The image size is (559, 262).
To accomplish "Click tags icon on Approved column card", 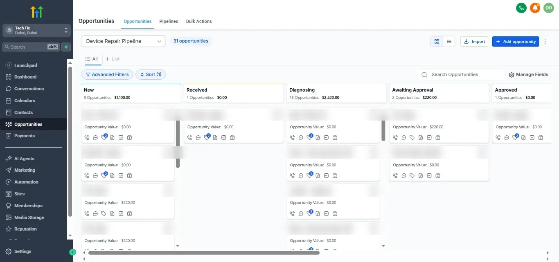I will pyautogui.click(x=516, y=137).
